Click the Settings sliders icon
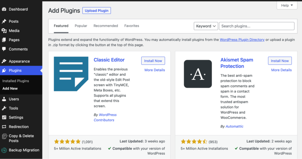Image resolution: width=302 pixels, height=159 pixels. tap(4, 117)
